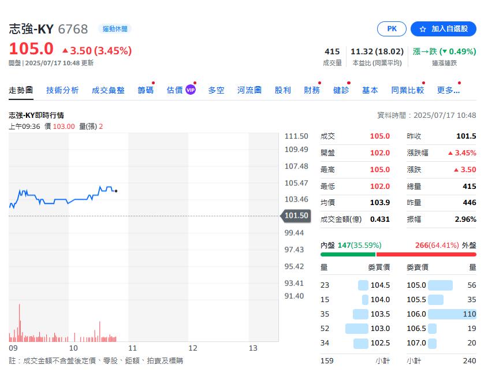488x372 pixels.
Task: Click the red 外盤 portion of ratio bar
Action: tap(426, 254)
